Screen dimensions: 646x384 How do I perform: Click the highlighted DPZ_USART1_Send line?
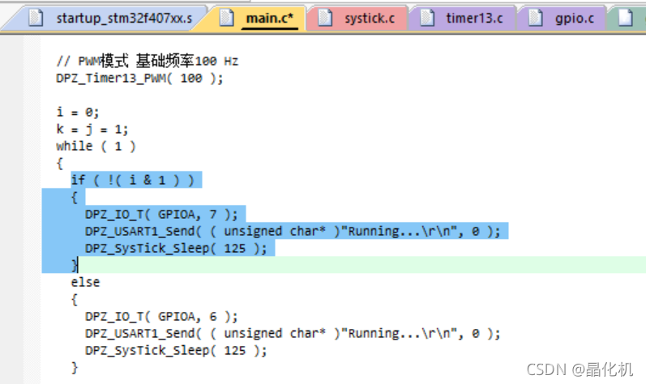pyautogui.click(x=293, y=232)
